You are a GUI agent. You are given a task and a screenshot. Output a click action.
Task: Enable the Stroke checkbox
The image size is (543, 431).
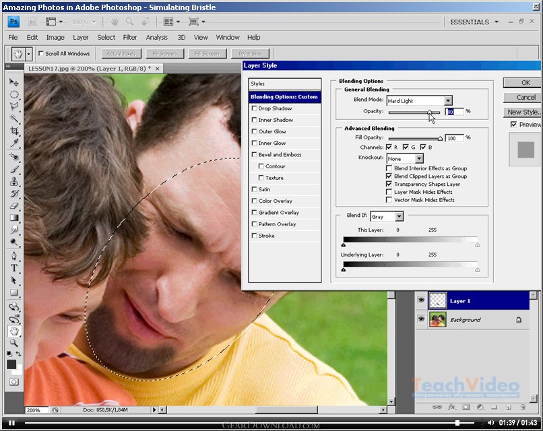click(254, 236)
